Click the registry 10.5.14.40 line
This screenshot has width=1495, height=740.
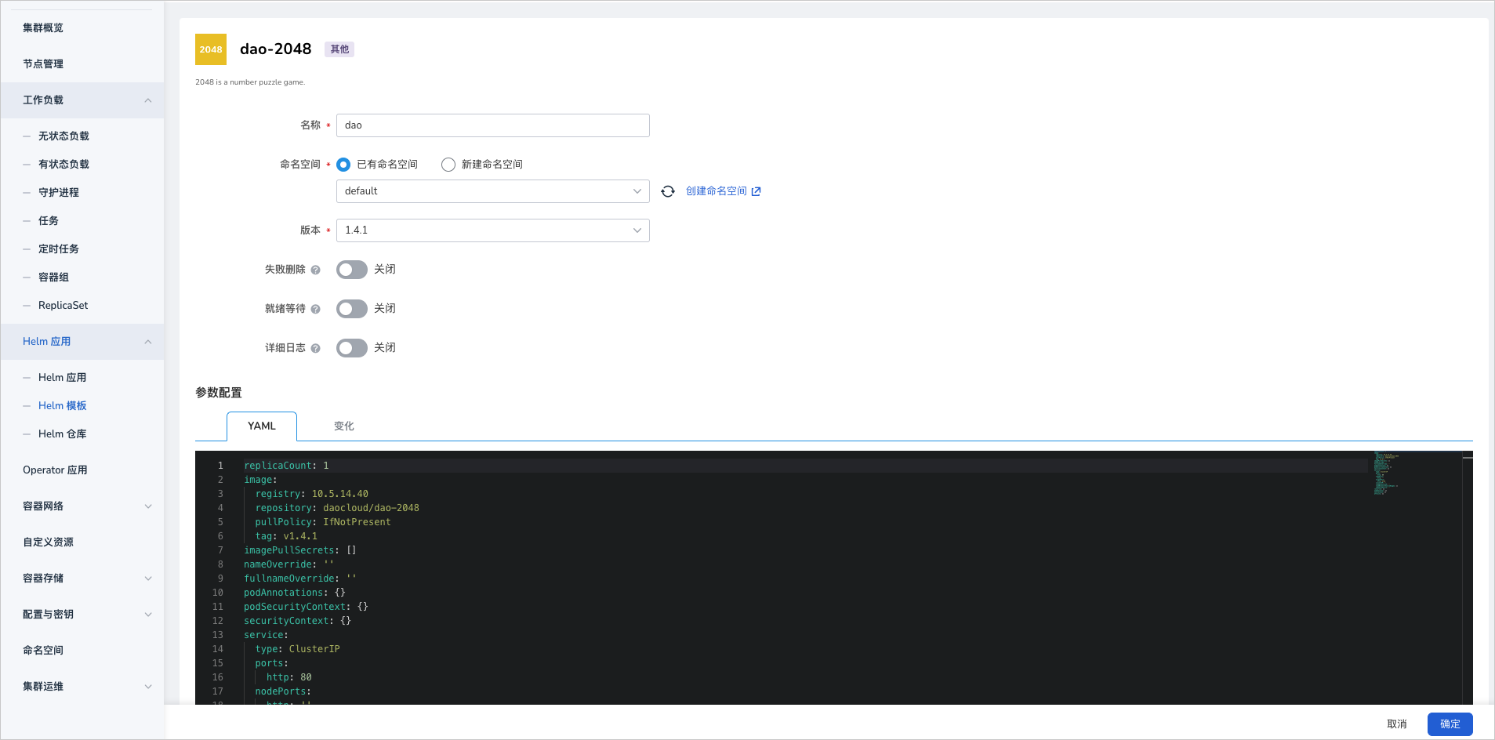pos(311,494)
